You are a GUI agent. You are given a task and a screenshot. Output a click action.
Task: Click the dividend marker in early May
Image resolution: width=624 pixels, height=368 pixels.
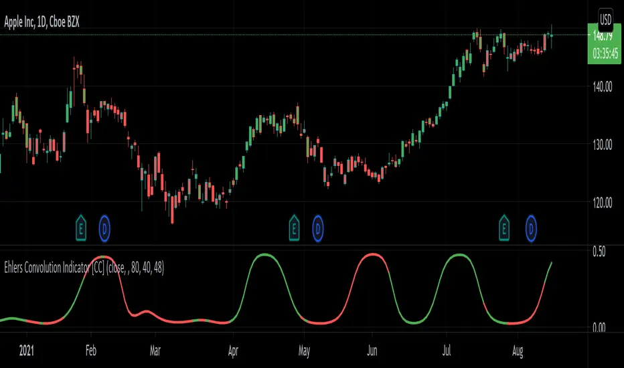click(317, 228)
